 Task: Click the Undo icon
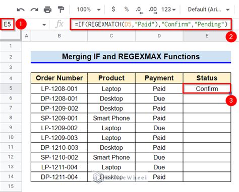(x=21, y=10)
